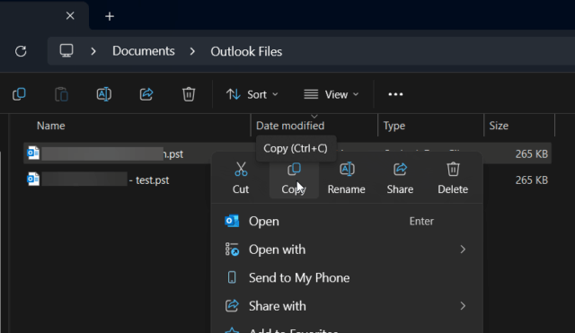575x333 pixels.
Task: Sort by the Size column header
Action: click(499, 126)
